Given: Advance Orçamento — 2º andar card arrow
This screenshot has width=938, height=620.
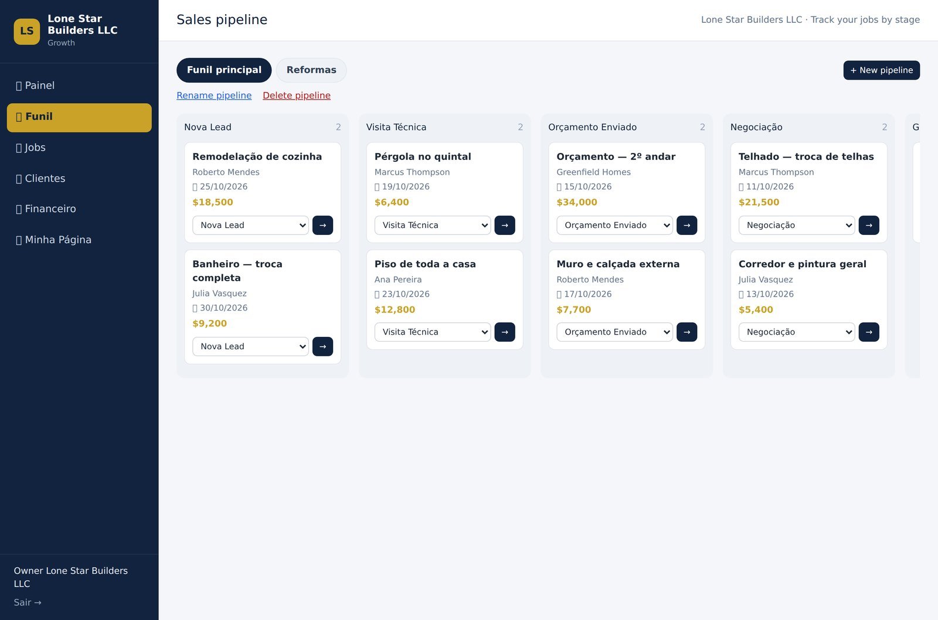Looking at the screenshot, I should point(686,225).
